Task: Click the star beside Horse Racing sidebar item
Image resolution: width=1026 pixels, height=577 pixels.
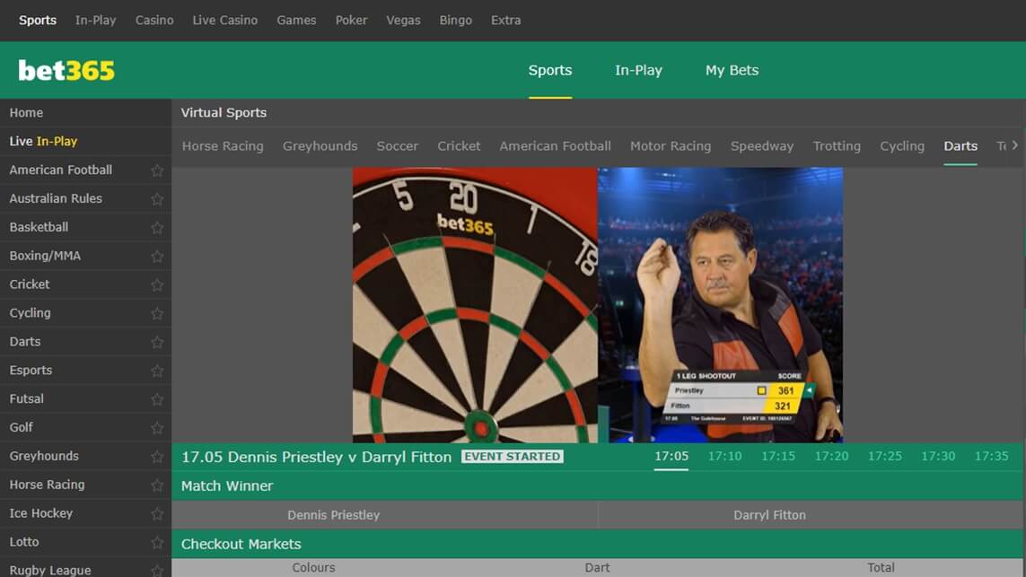Action: click(x=157, y=485)
